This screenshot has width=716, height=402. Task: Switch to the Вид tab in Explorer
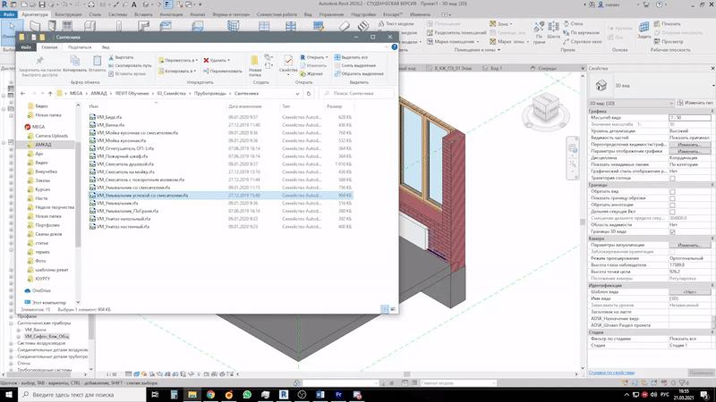pos(105,46)
